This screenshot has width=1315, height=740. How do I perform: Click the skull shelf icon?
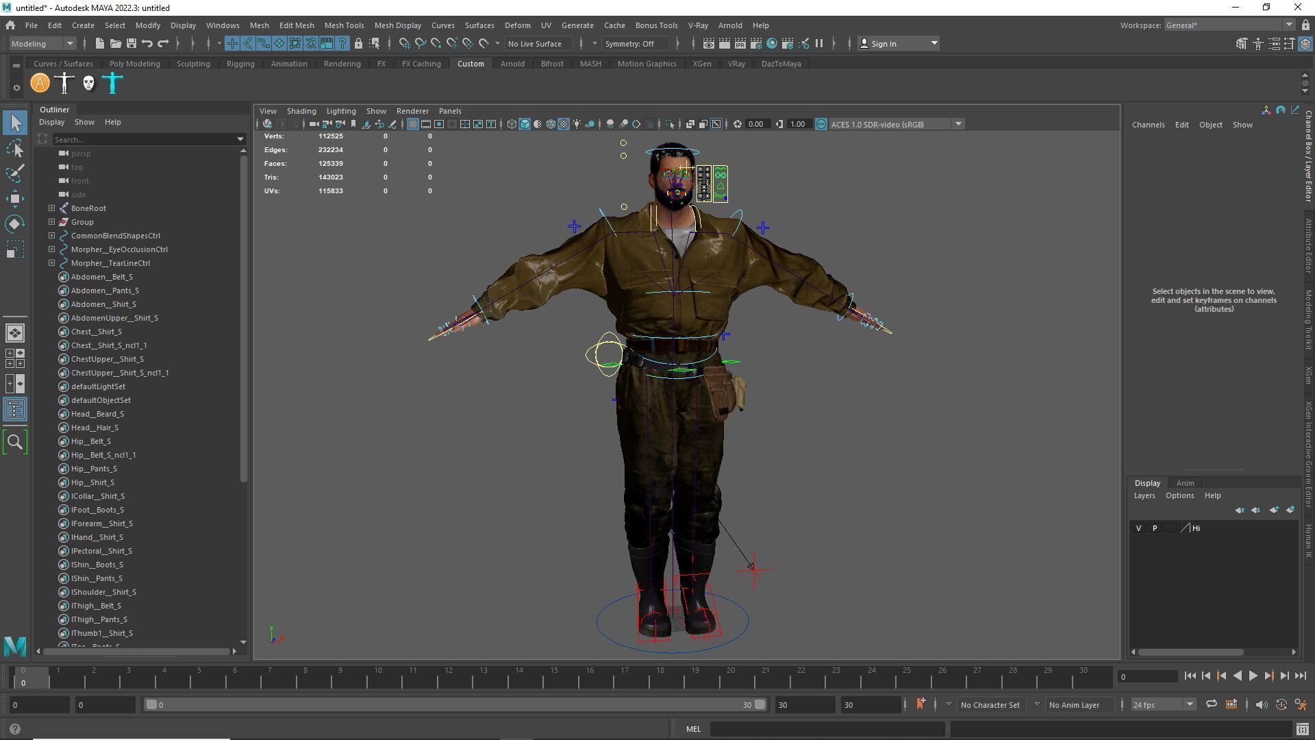(x=88, y=84)
